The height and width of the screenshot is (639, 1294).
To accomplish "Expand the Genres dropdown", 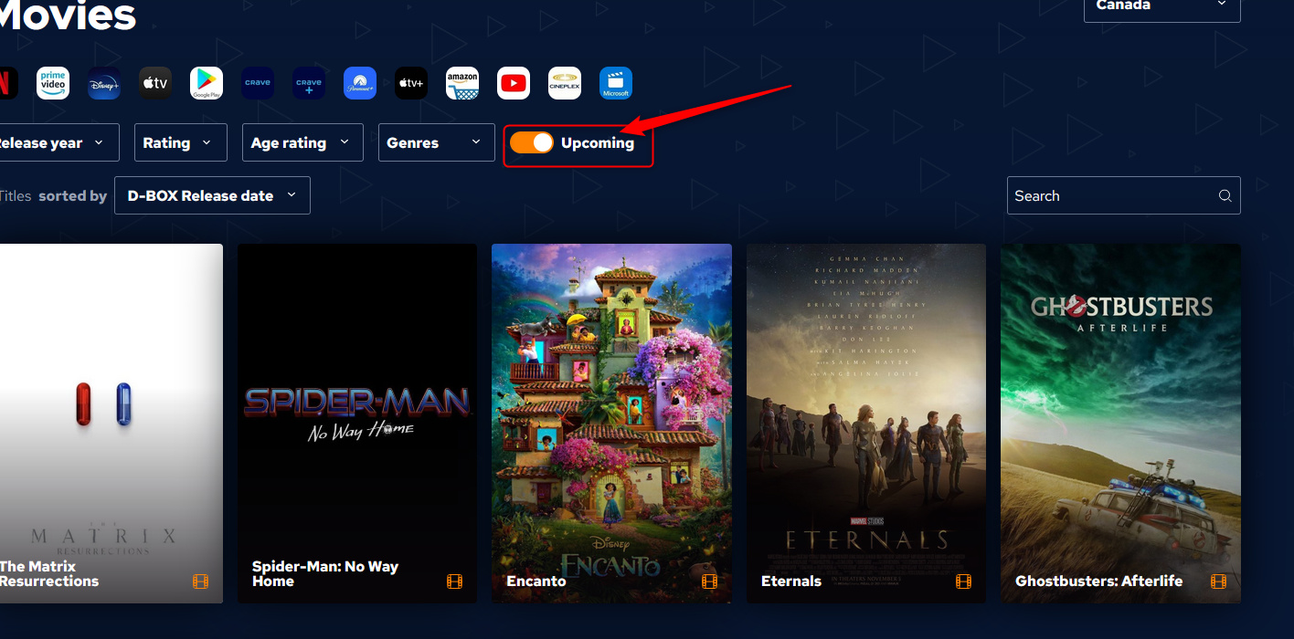I will 437,142.
